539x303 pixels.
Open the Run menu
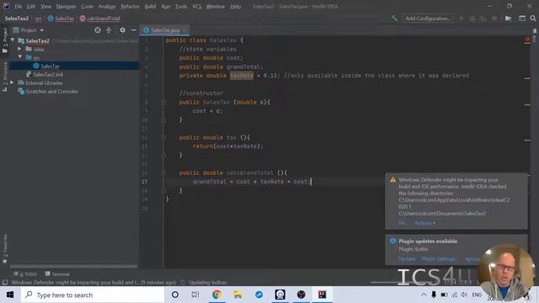pos(165,7)
